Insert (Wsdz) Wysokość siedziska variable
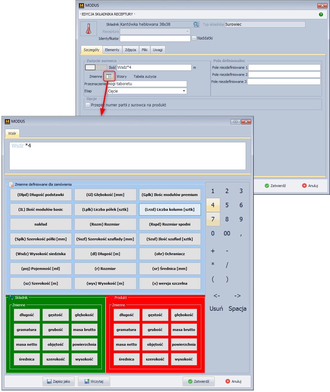330x392 pixels. 41,254
